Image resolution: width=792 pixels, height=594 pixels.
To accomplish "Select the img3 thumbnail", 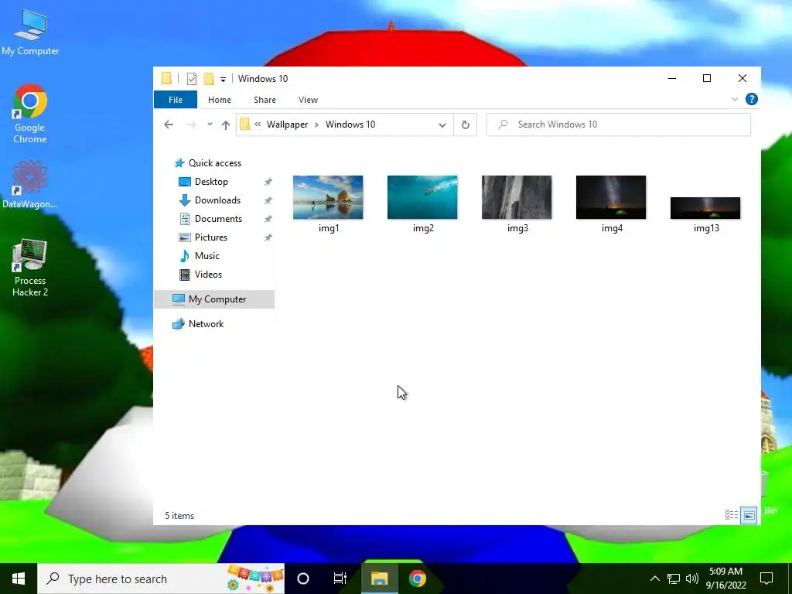I will coord(517,197).
